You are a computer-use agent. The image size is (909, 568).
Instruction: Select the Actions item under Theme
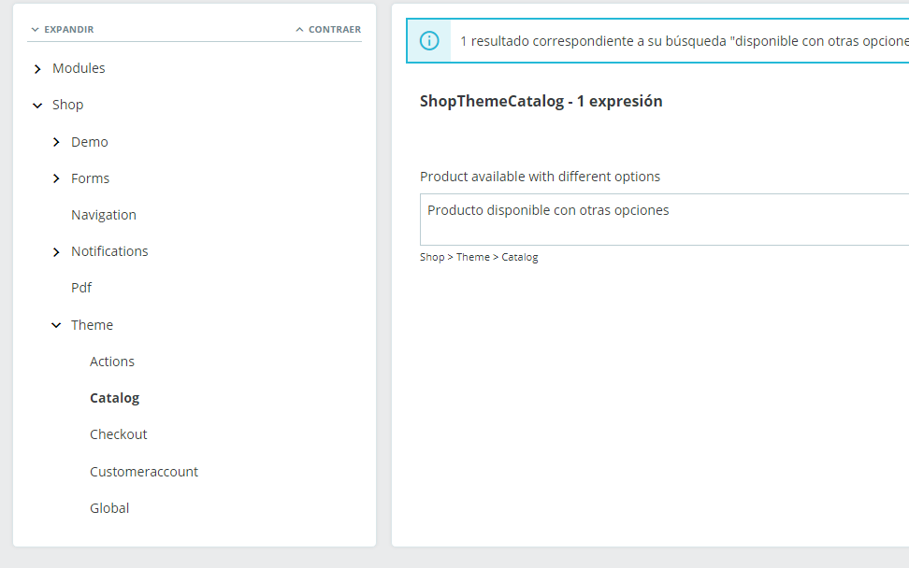point(112,362)
